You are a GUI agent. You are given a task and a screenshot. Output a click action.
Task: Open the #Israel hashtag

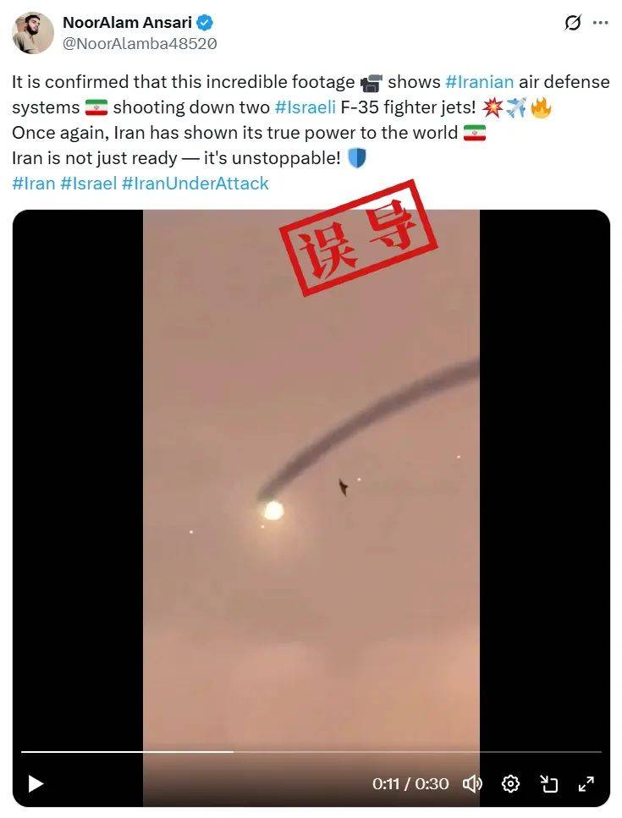[89, 184]
